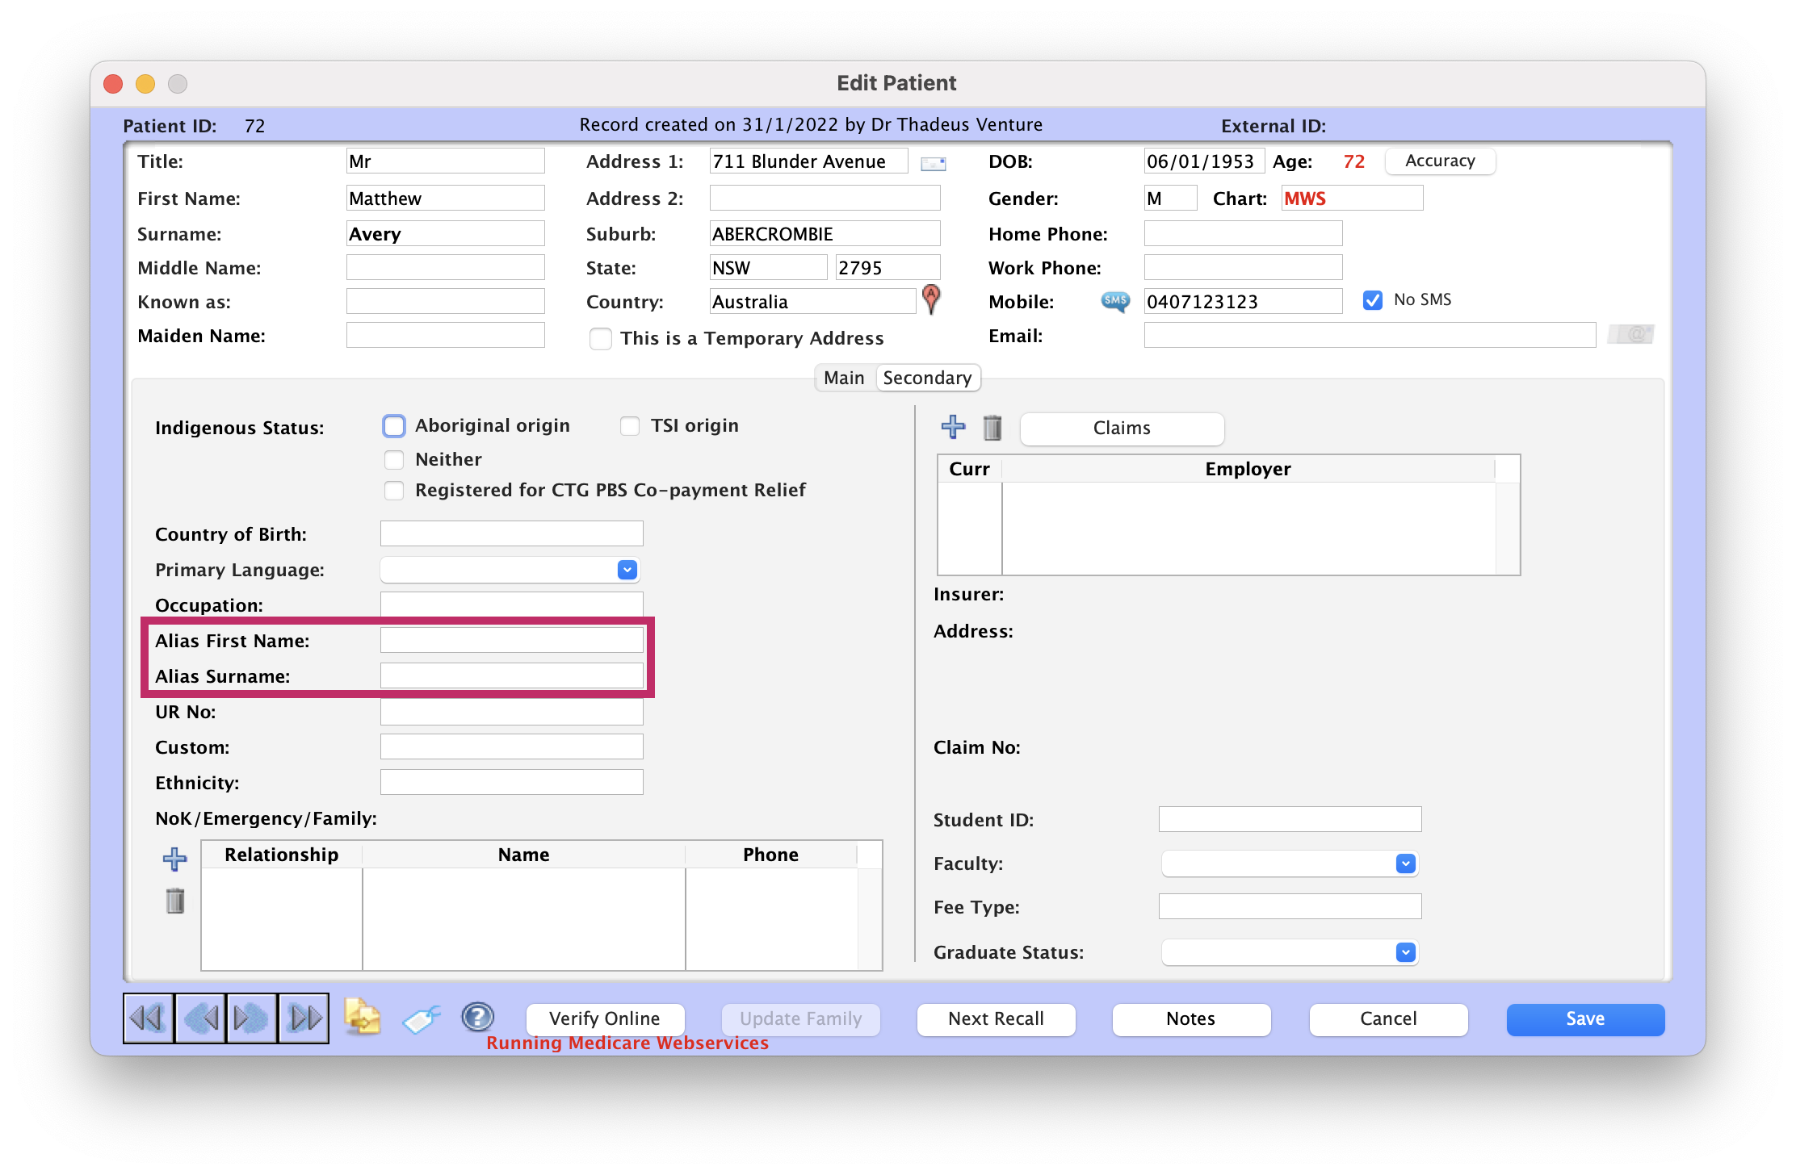The image size is (1796, 1175).
Task: Click inside the Alias Surname field
Action: [x=511, y=675]
